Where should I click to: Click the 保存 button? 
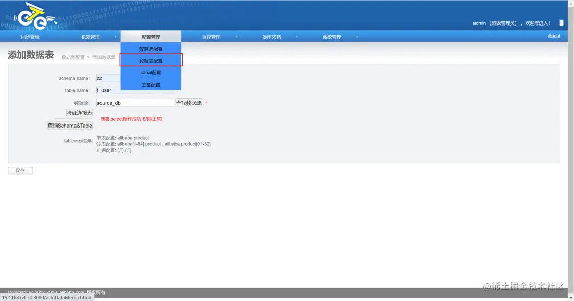[20, 170]
